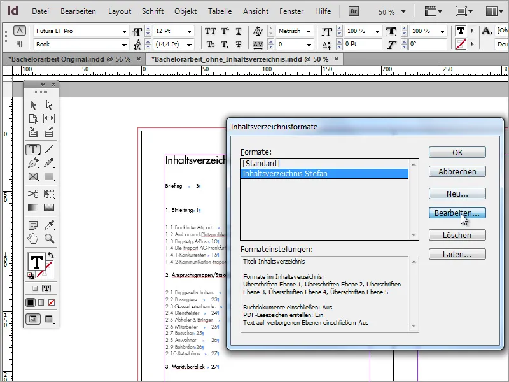
Task: Click the Abbrechen button
Action: [x=457, y=171]
